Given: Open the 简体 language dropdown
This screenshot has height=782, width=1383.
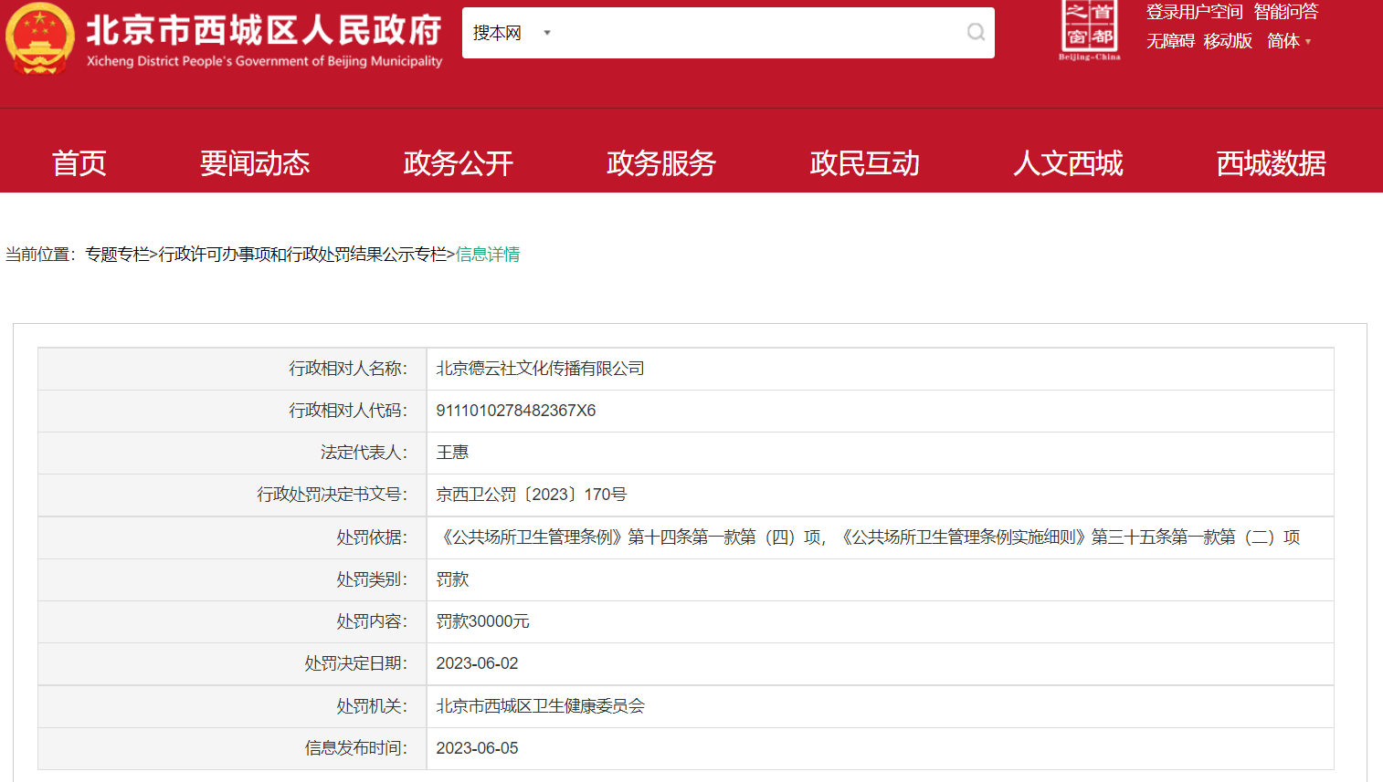Looking at the screenshot, I should 1288,41.
